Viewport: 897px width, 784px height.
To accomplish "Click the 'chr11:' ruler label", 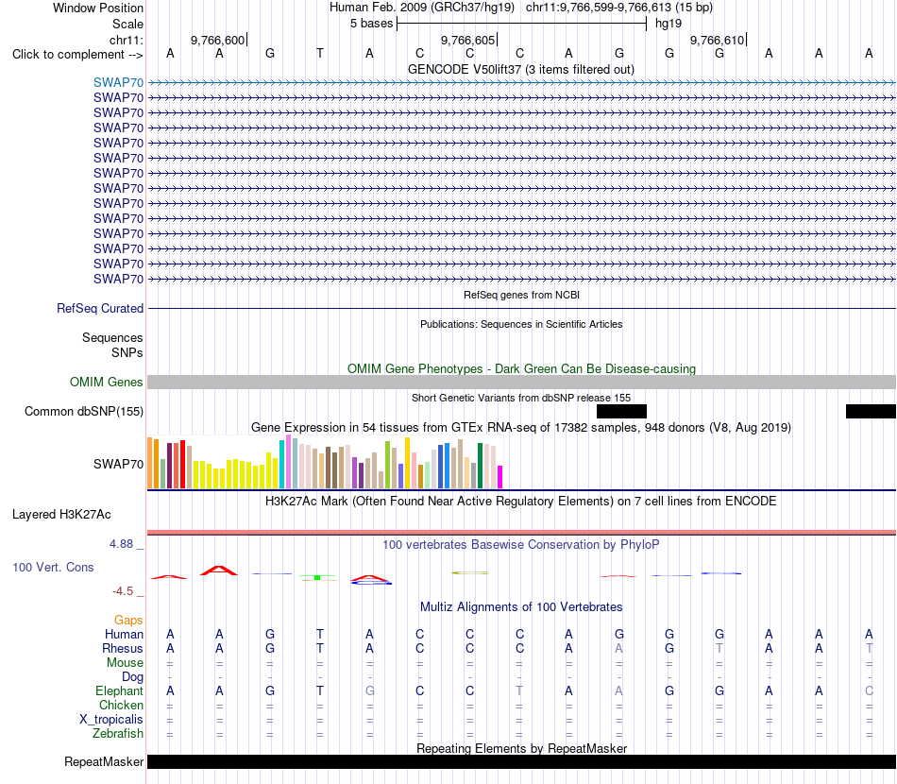I will tap(126, 40).
